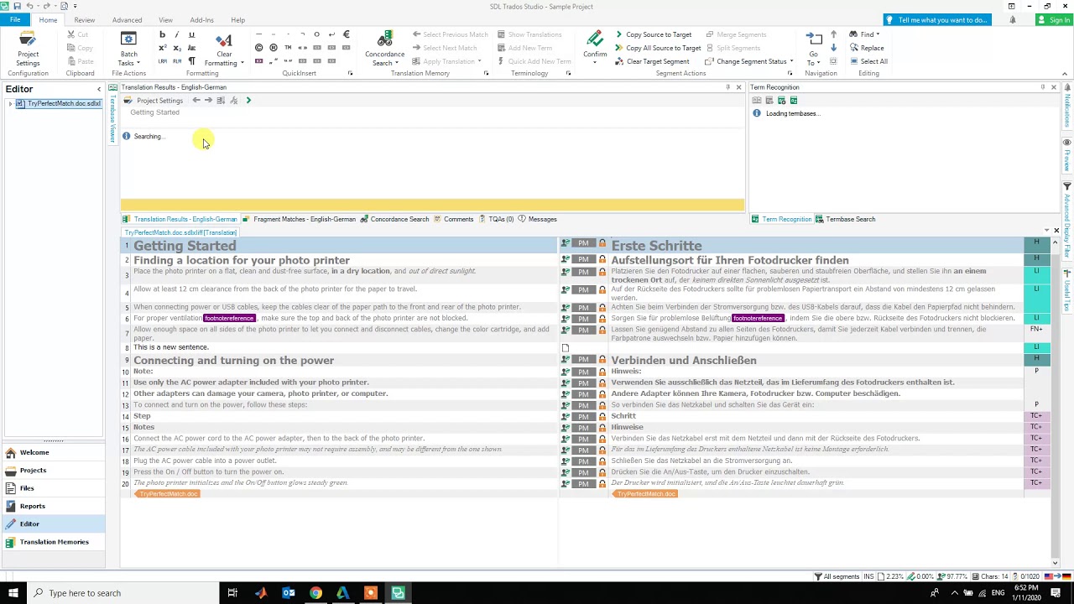Viewport: 1074px width, 604px height.
Task: Insert the euro sign
Action: tap(346, 34)
